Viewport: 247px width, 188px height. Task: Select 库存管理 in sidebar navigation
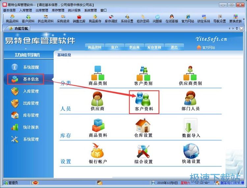[25, 115]
